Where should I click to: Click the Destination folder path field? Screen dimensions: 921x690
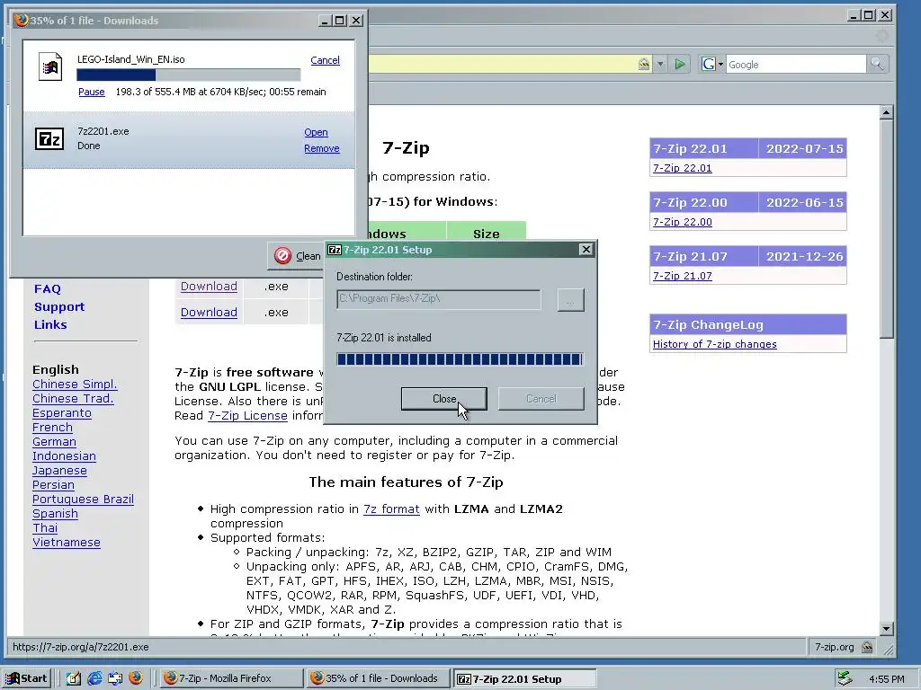(x=438, y=298)
